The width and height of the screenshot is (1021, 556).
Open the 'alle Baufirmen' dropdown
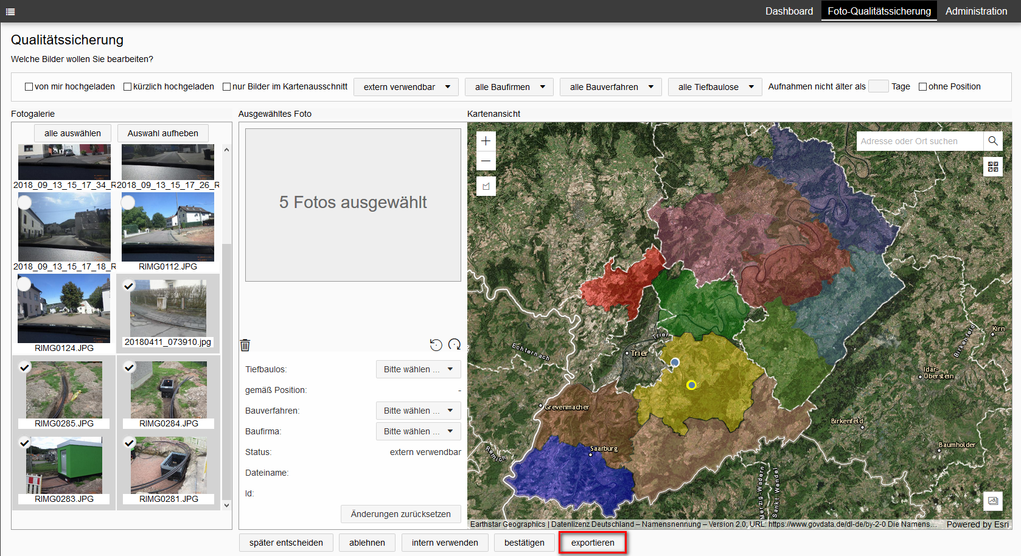(509, 87)
